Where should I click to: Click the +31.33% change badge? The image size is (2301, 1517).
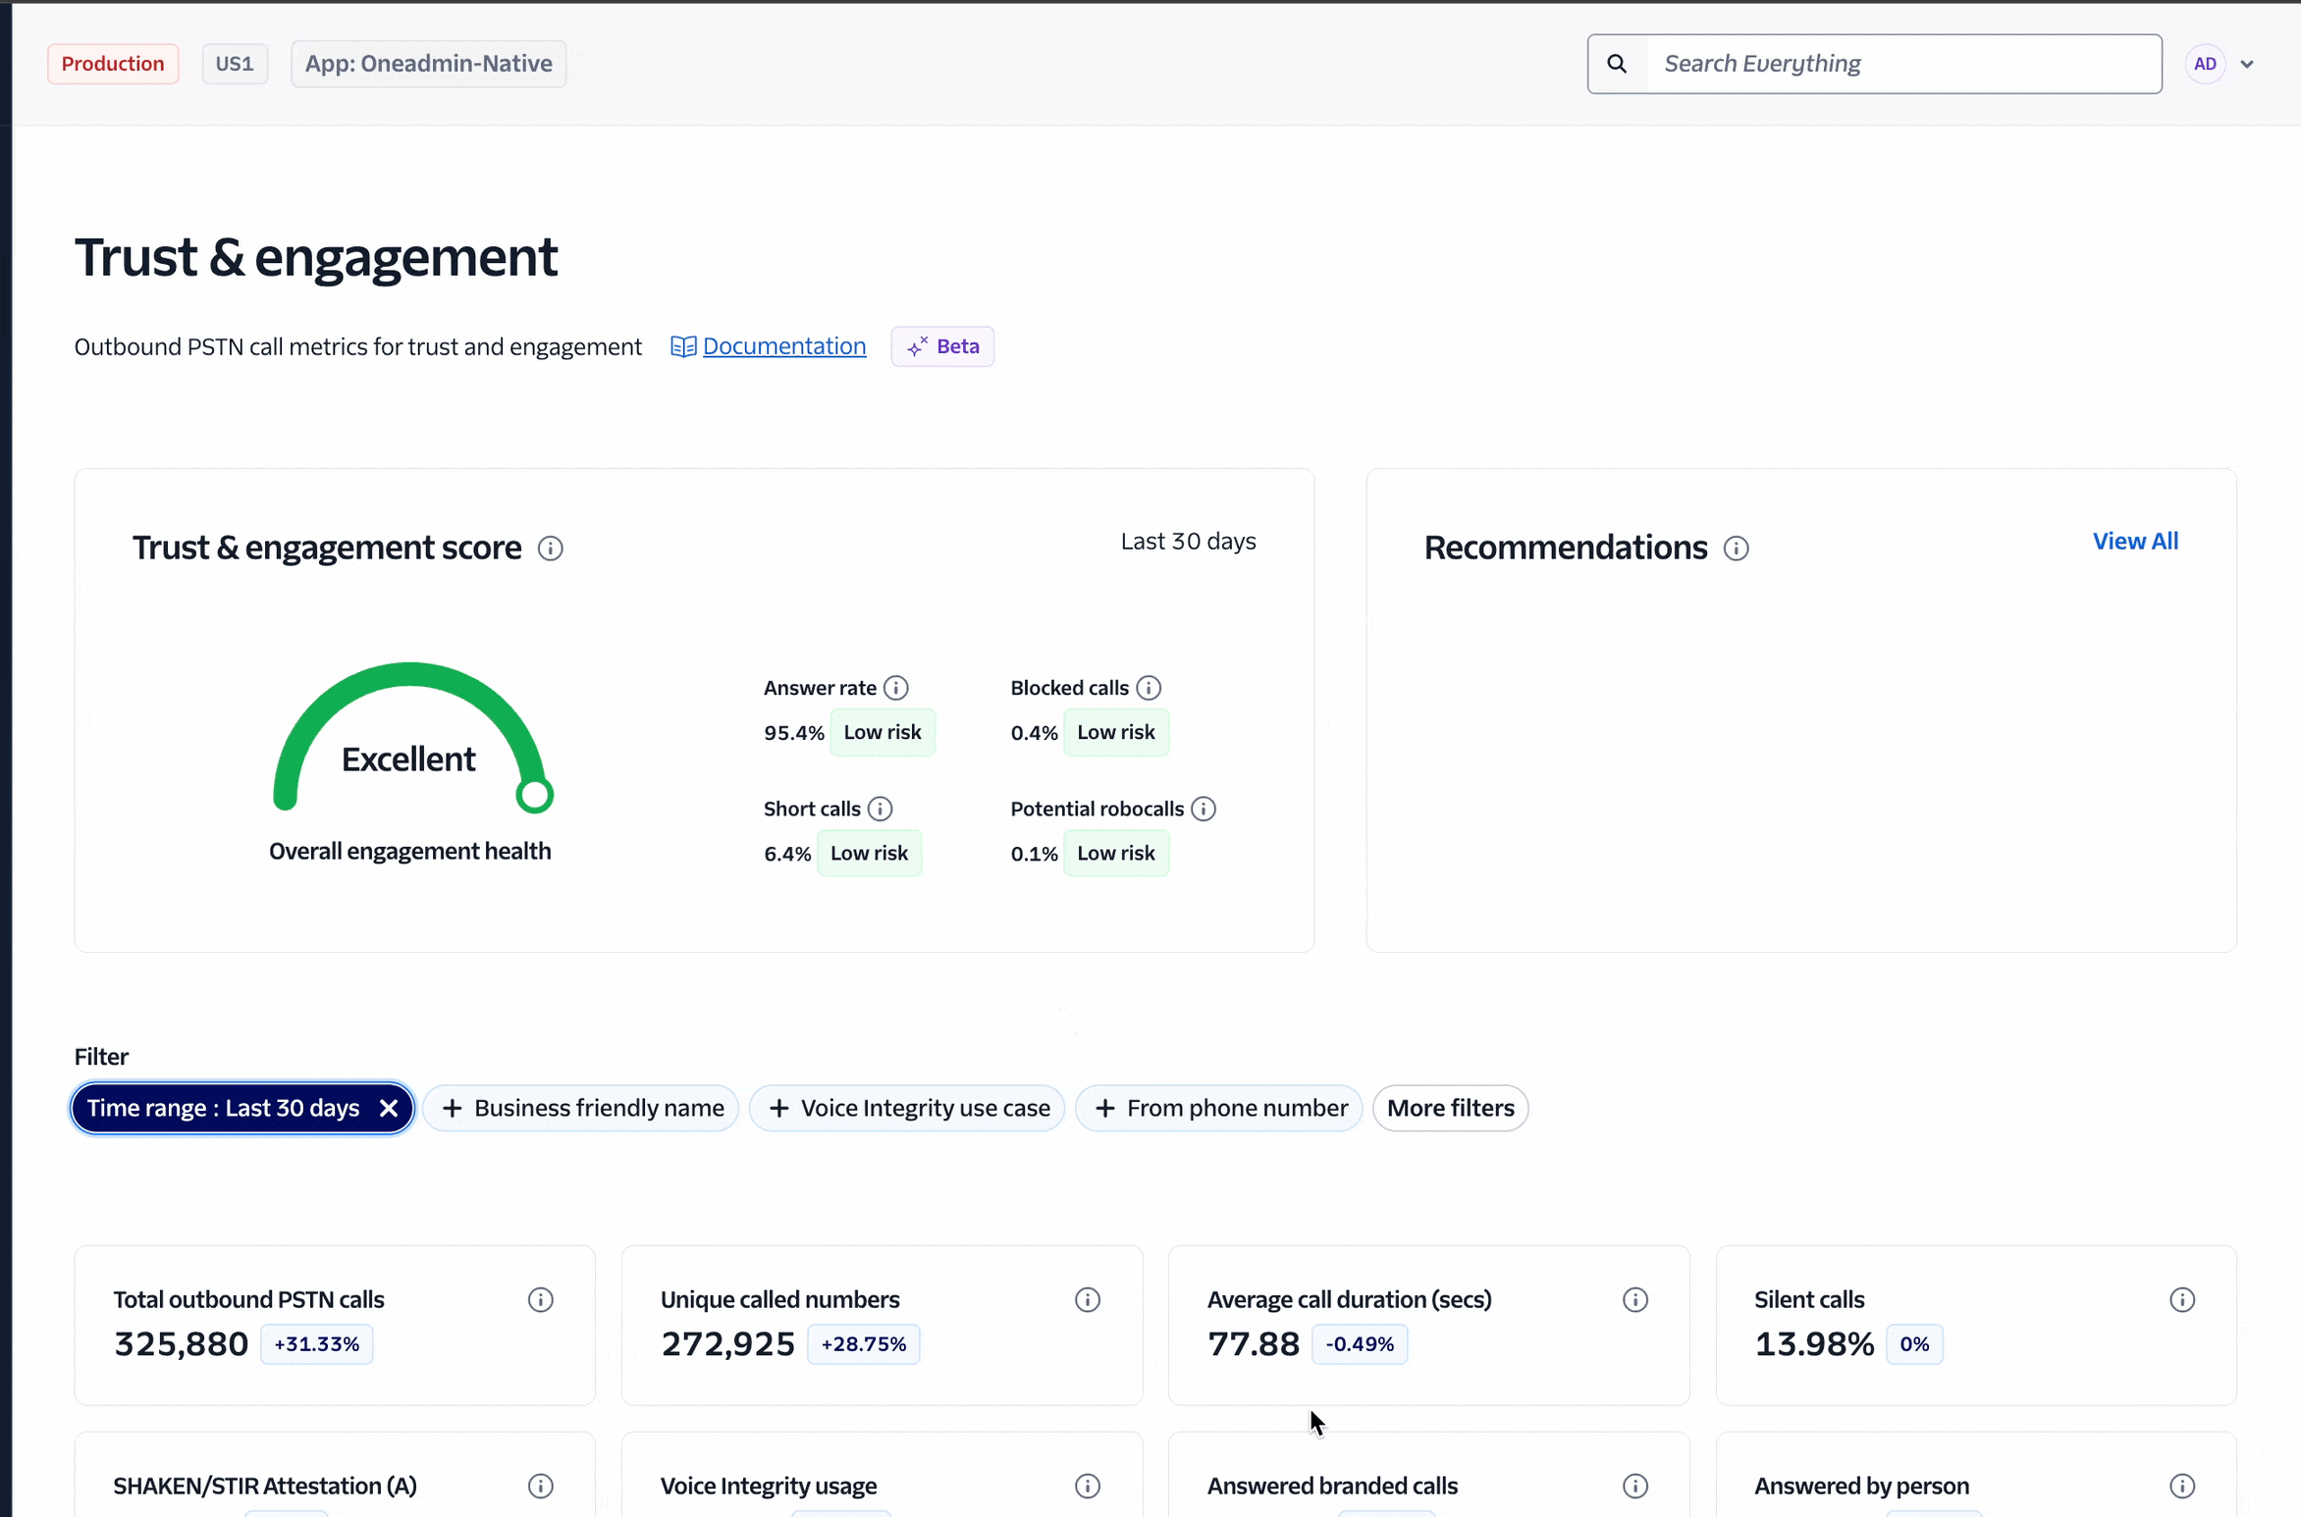coord(317,1344)
